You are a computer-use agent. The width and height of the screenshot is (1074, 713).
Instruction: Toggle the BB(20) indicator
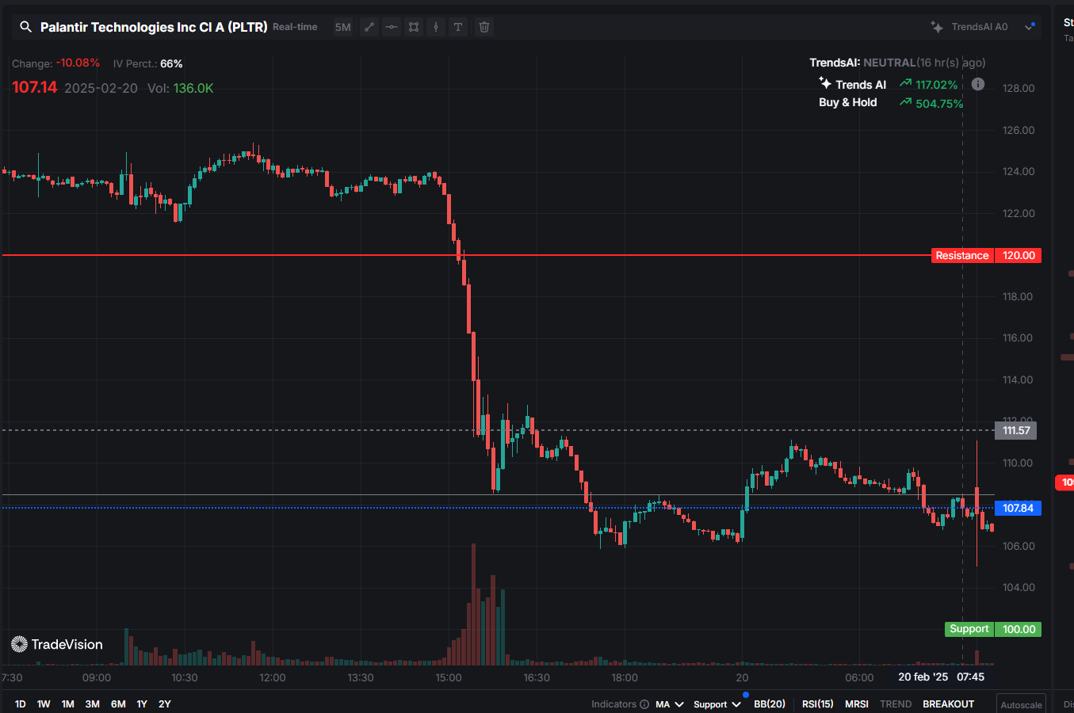(x=769, y=704)
